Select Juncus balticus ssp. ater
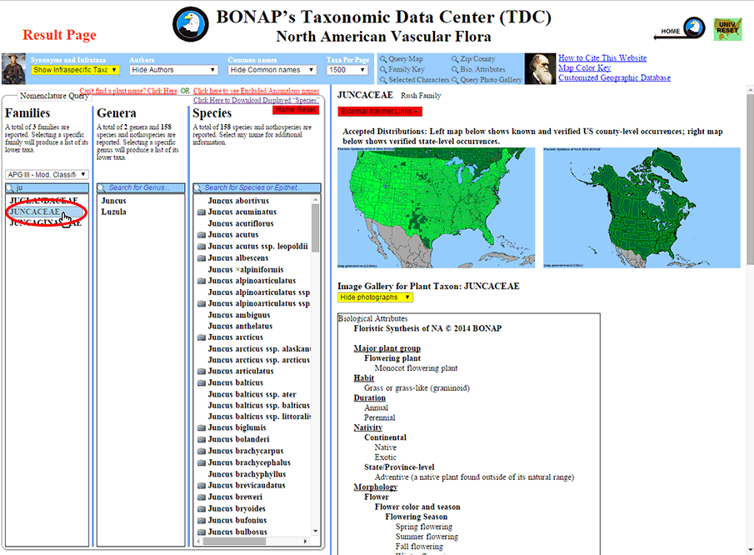The width and height of the screenshot is (754, 555). 252,394
